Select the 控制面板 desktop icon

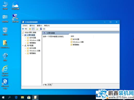click(x=5, y=19)
